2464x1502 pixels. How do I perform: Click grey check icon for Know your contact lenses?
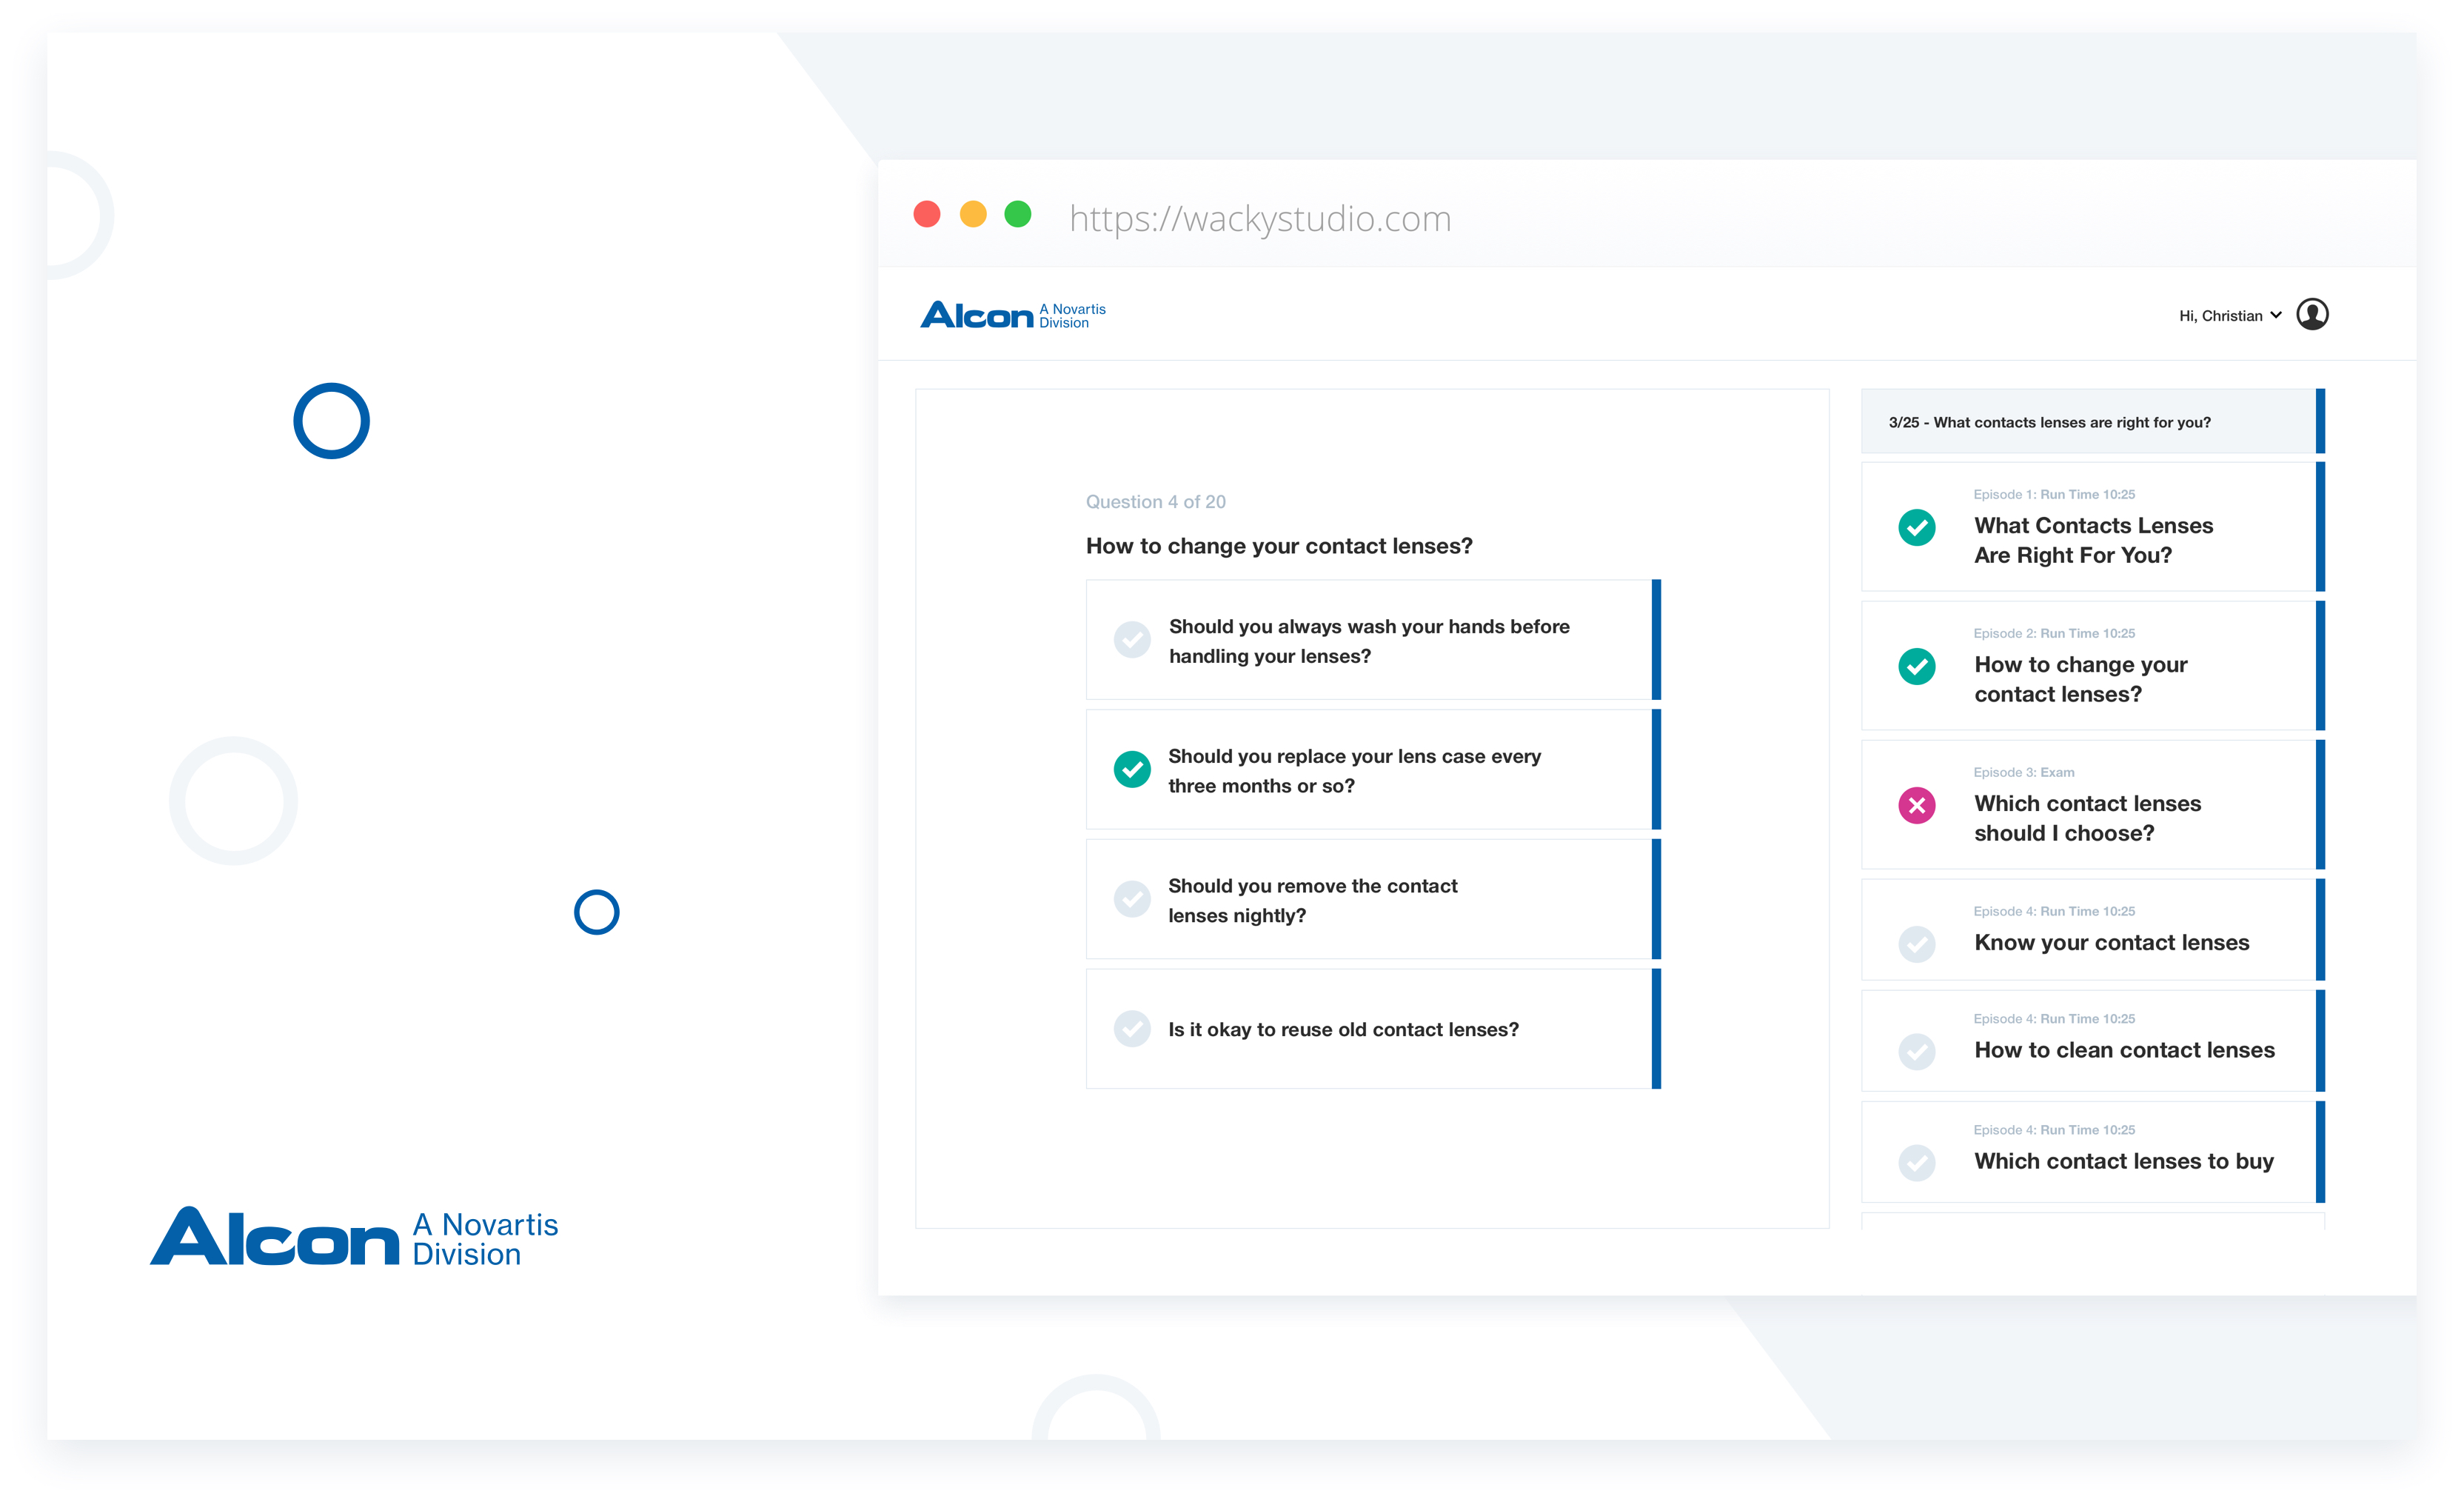point(1916,943)
